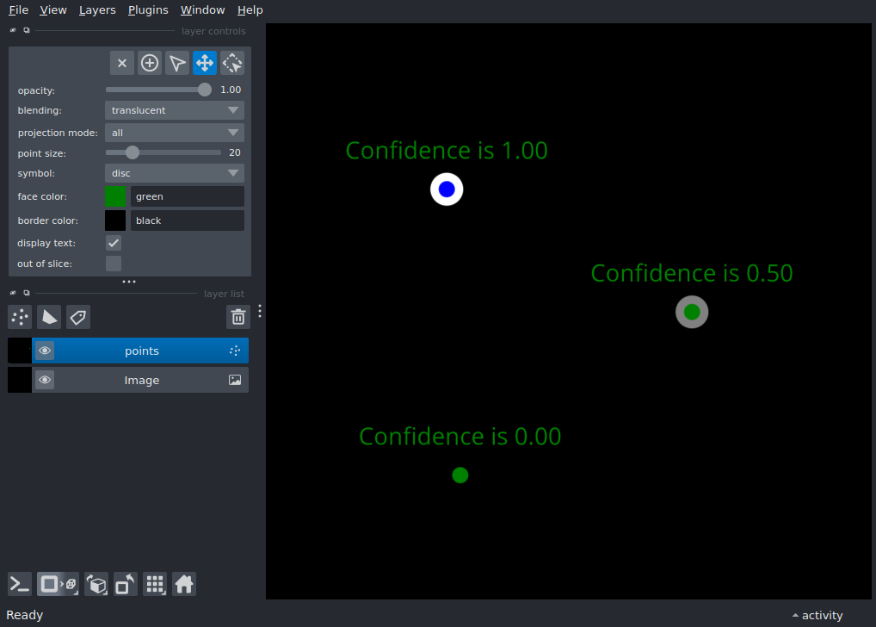Open the symbol dropdown showing disc
This screenshot has height=627, width=876.
pyautogui.click(x=175, y=173)
